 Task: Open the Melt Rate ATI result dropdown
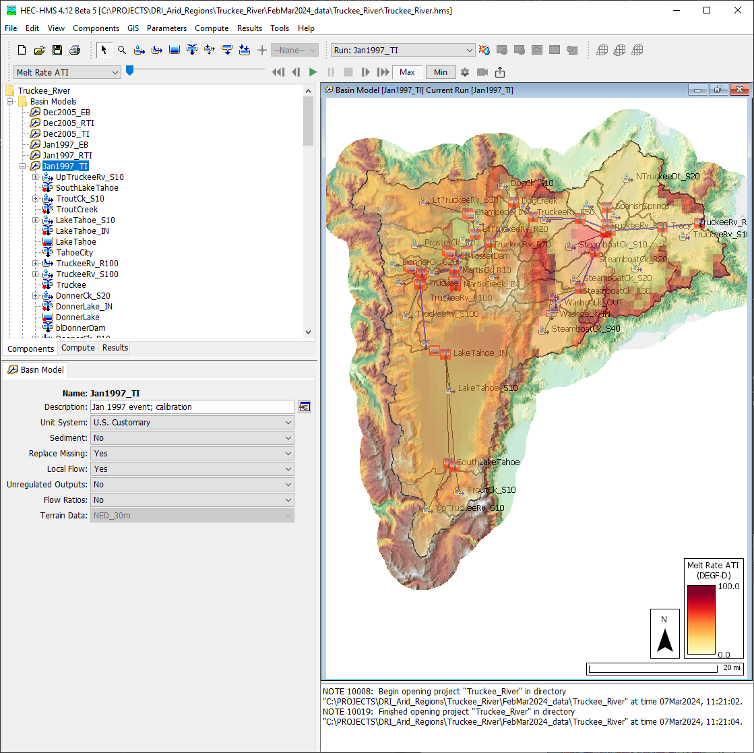click(x=67, y=72)
